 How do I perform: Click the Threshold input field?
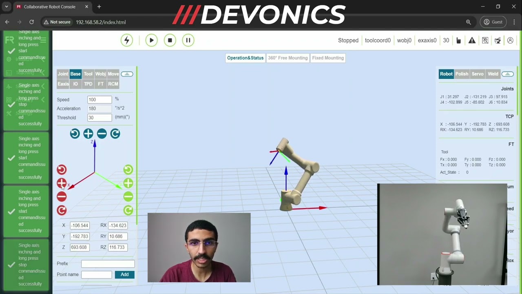tap(100, 118)
